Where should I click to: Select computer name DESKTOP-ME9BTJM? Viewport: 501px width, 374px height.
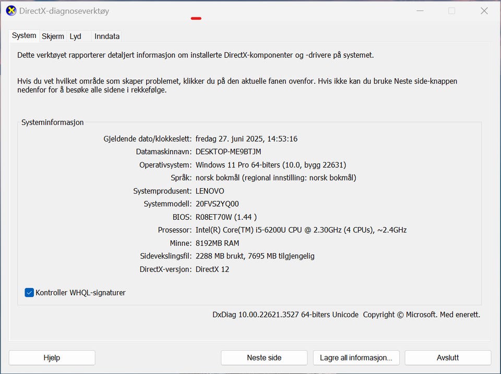228,152
